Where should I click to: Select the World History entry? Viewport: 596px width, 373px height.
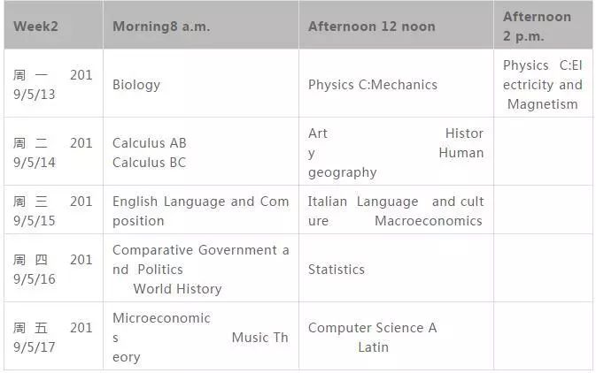tap(177, 289)
